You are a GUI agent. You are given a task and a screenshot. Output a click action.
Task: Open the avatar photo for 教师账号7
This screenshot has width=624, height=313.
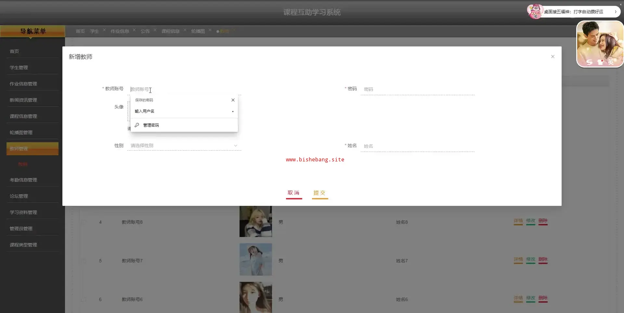pyautogui.click(x=256, y=259)
